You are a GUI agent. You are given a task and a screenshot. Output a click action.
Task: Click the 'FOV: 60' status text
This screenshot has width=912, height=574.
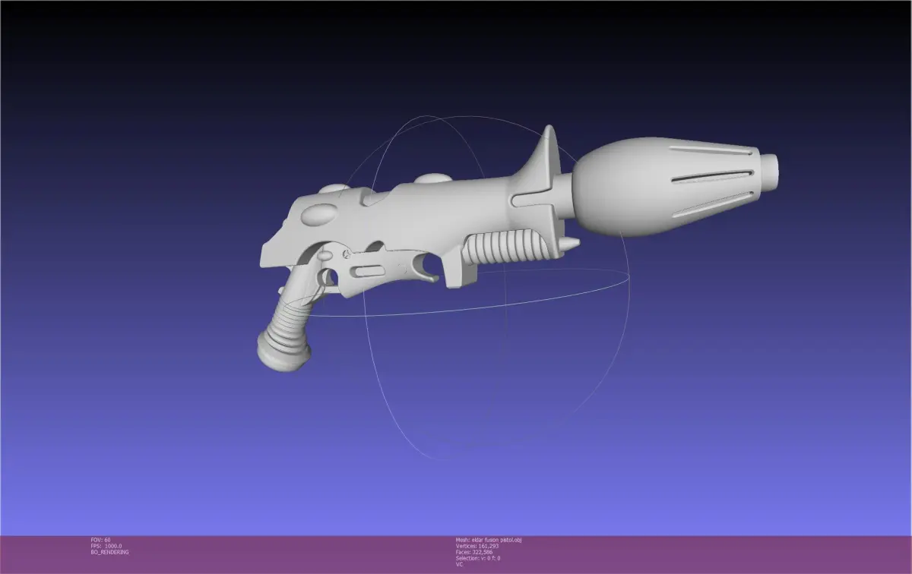(x=100, y=540)
